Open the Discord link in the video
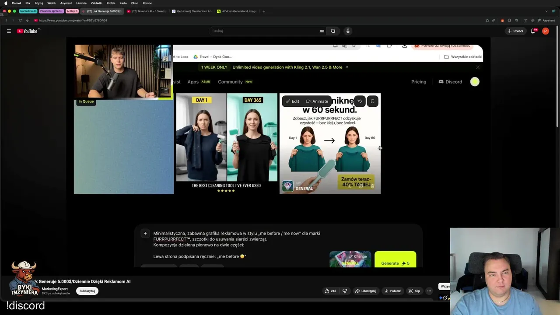Viewport: 560px width, 315px height. point(450,82)
